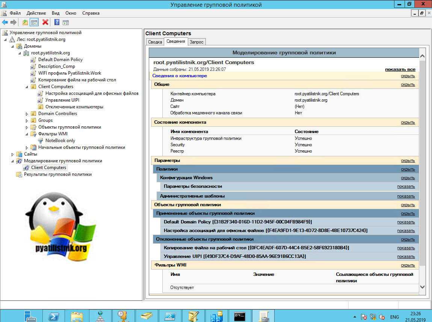Click the red X delete icon
The width and height of the screenshot is (432, 322).
click(45, 22)
